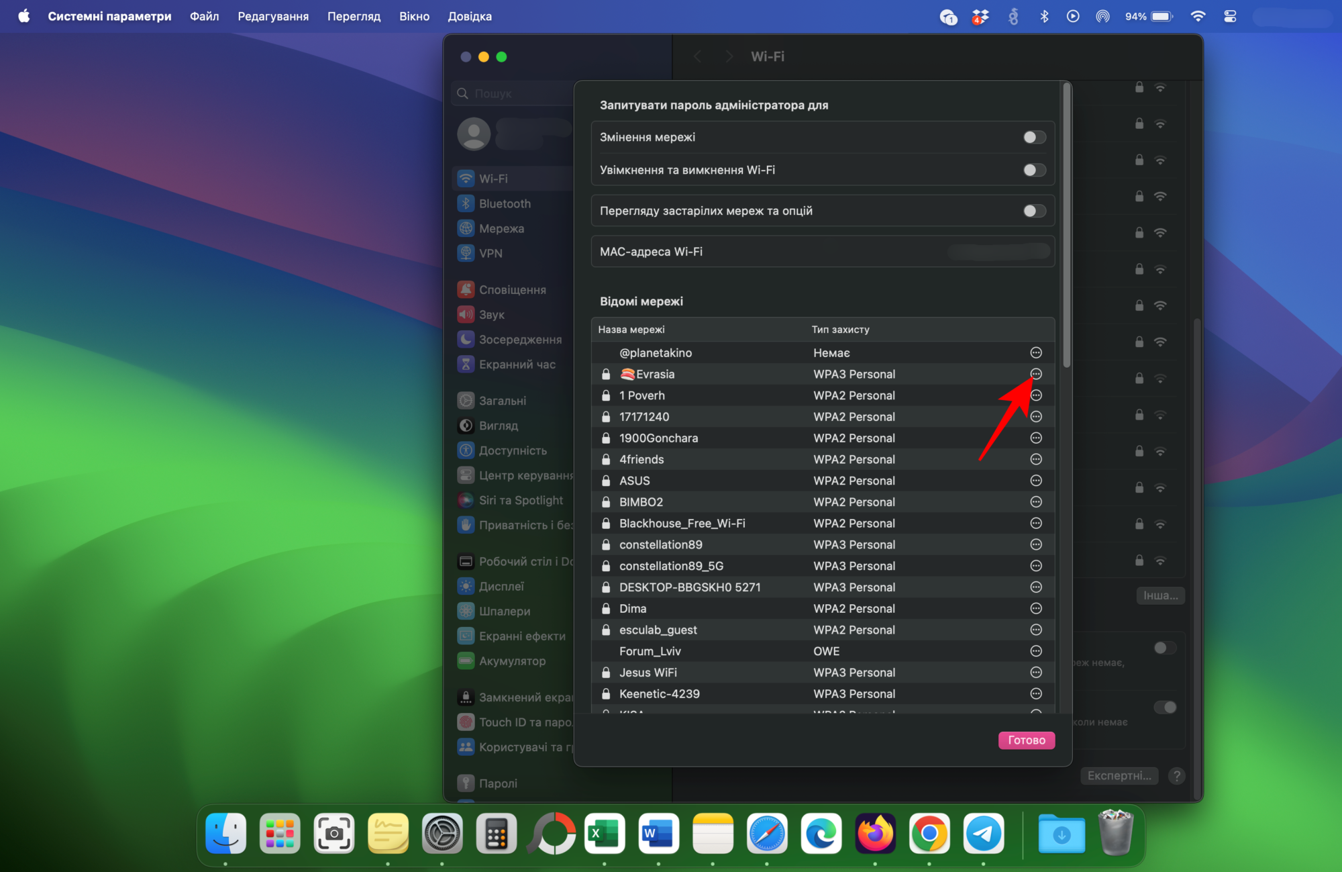Open Telegram from the Dock
Screen dimensions: 1342x872
coord(983,834)
